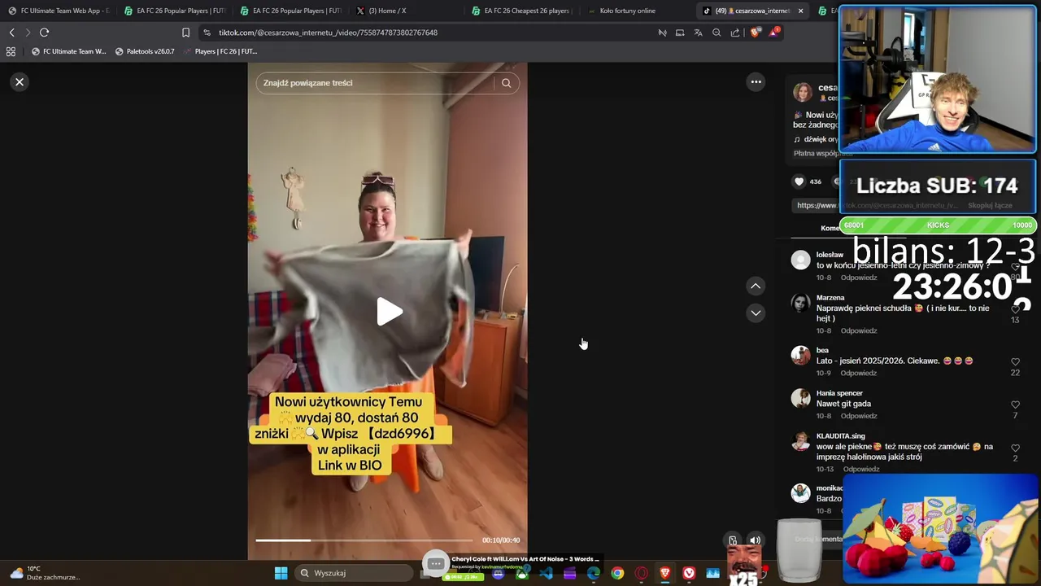
Task: Click the translate page icon in the address bar
Action: tap(698, 33)
